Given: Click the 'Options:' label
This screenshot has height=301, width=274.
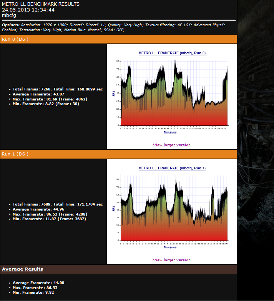Looking at the screenshot, I should (11, 25).
